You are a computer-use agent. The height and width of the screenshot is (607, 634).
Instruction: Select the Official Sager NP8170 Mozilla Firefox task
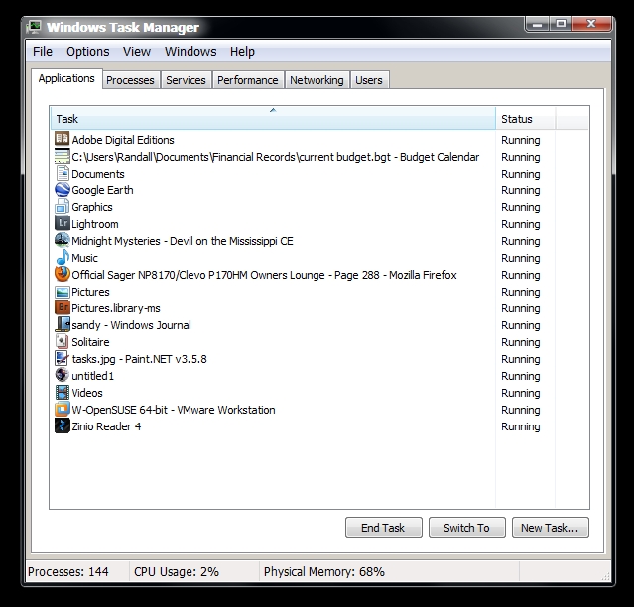[x=265, y=275]
